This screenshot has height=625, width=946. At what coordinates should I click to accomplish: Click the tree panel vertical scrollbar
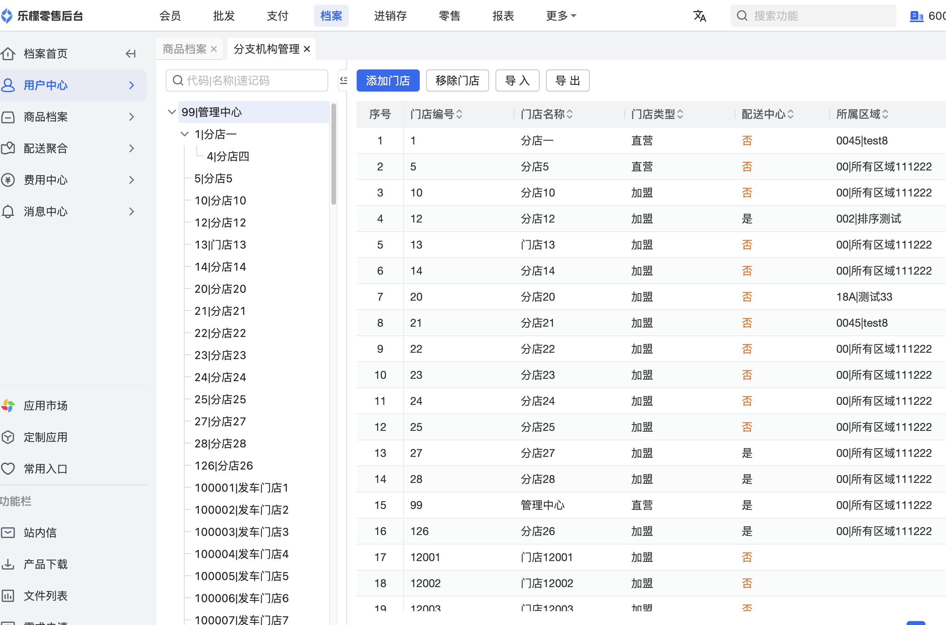[x=333, y=154]
